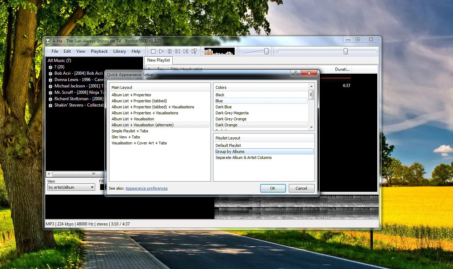Select 'Group by Albums' playlist layout
Image resolution: width=453 pixels, height=269 pixels.
tap(229, 151)
